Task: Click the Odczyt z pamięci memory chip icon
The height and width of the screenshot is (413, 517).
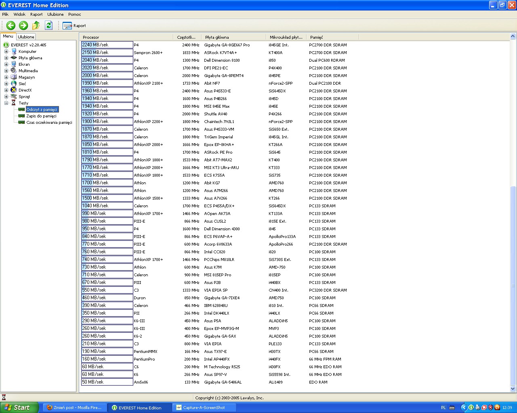Action: coord(21,109)
